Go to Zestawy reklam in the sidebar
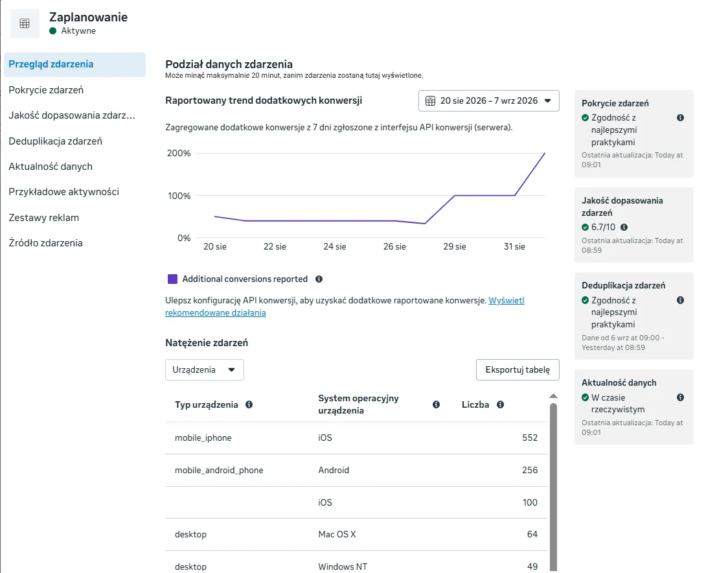Image resolution: width=706 pixels, height=573 pixels. (43, 218)
